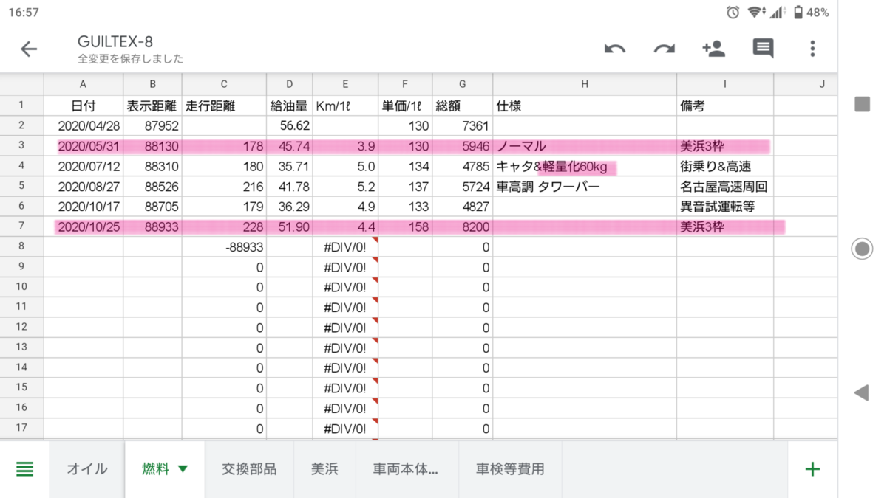Expand the 燃料 sheet tab dropdown arrow
Image resolution: width=887 pixels, height=498 pixels.
183,468
